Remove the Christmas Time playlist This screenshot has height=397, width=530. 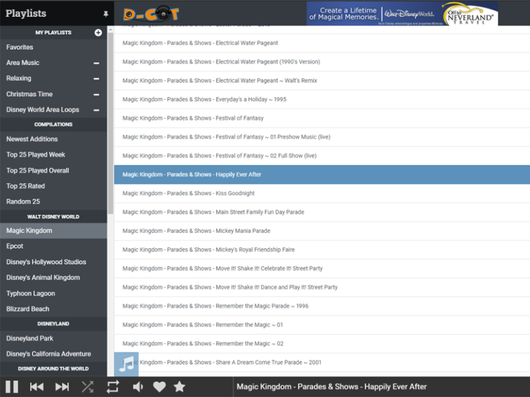[x=97, y=95]
